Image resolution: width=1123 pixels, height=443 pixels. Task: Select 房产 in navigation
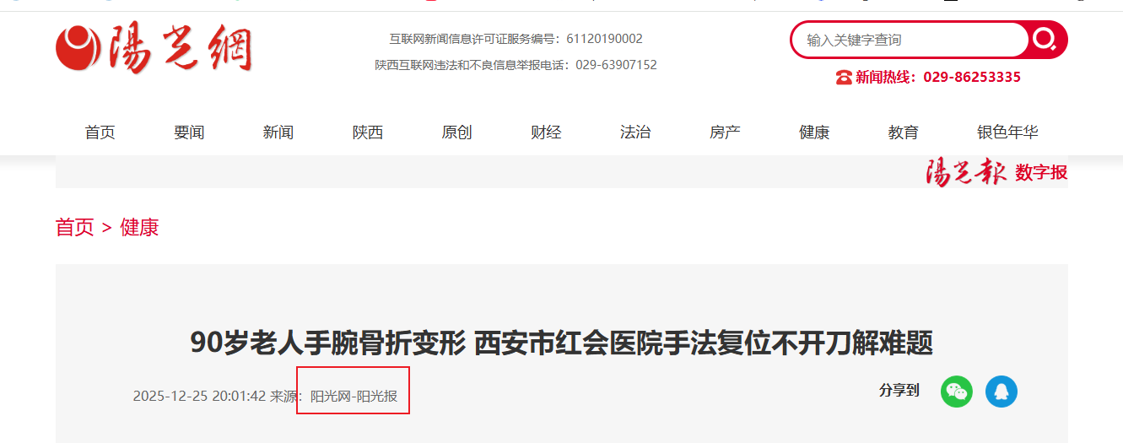click(725, 132)
